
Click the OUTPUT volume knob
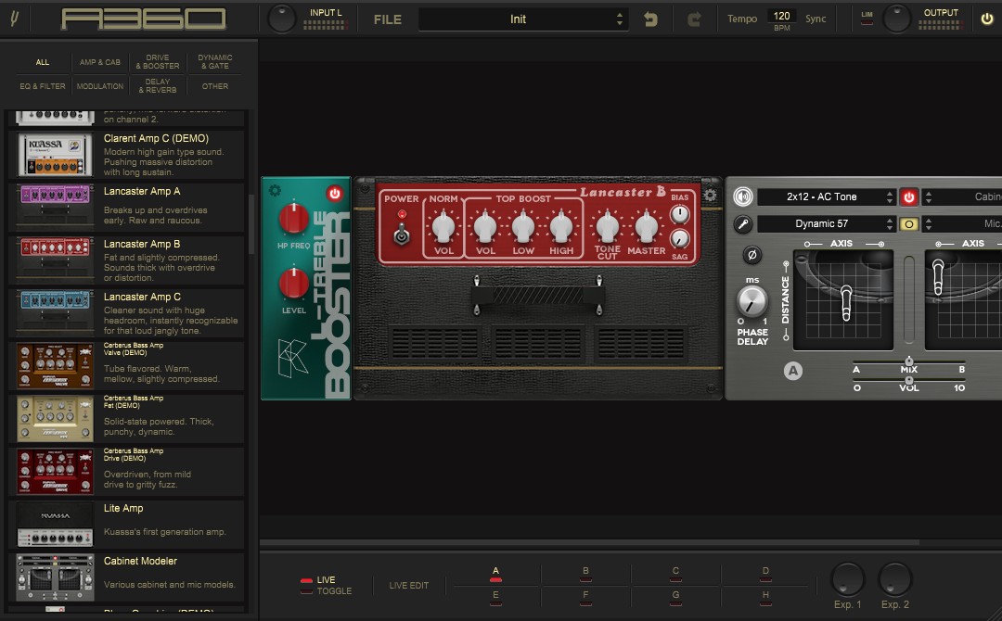pyautogui.click(x=896, y=19)
